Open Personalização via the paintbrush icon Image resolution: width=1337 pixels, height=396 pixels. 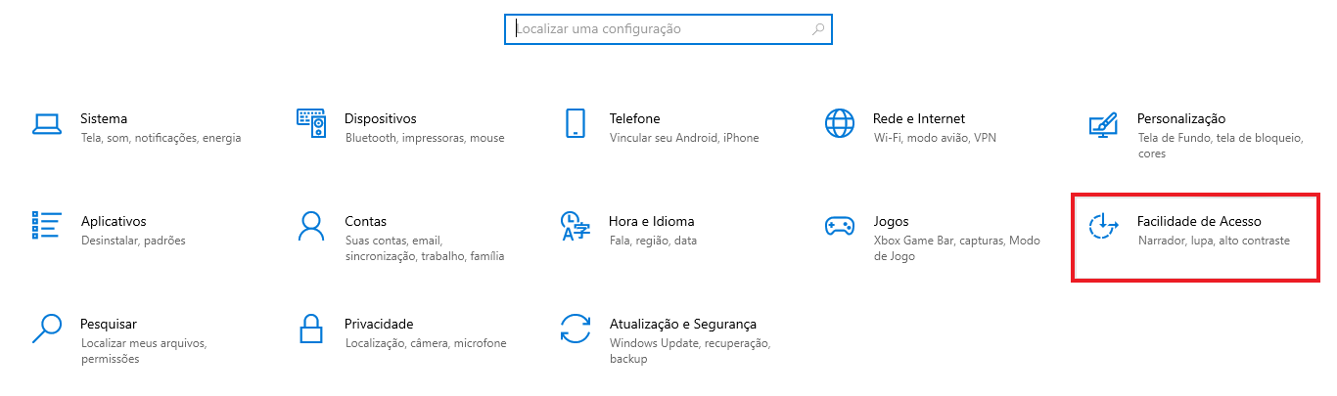[x=1103, y=124]
